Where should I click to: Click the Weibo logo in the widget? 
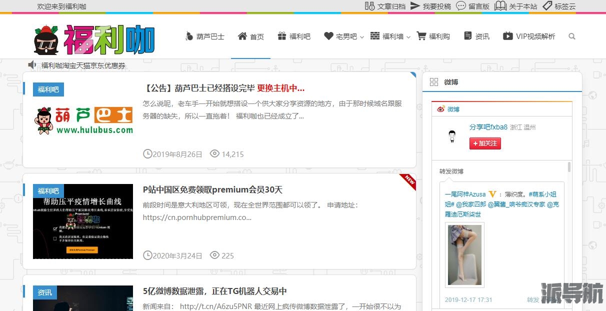click(x=441, y=109)
